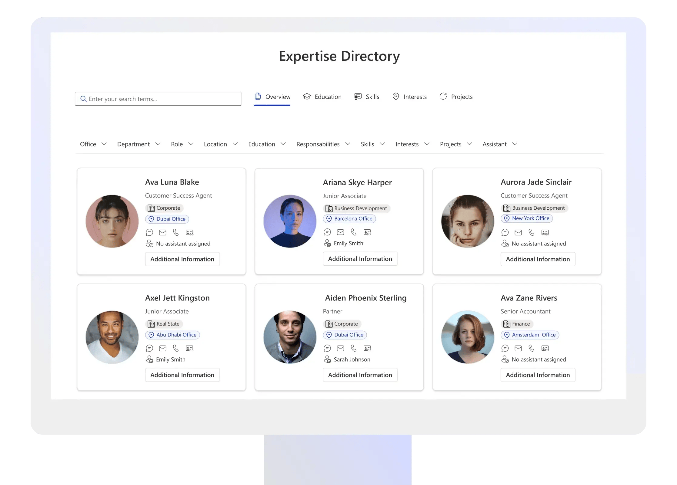Screen dimensions: 677x485
Task: Click inside the search terms input field
Action: (158, 99)
